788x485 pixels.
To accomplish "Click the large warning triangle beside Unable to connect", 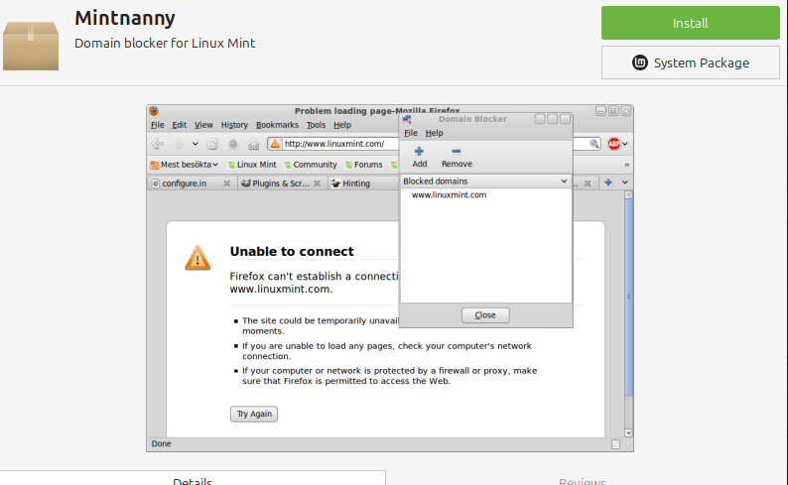I will point(197,258).
